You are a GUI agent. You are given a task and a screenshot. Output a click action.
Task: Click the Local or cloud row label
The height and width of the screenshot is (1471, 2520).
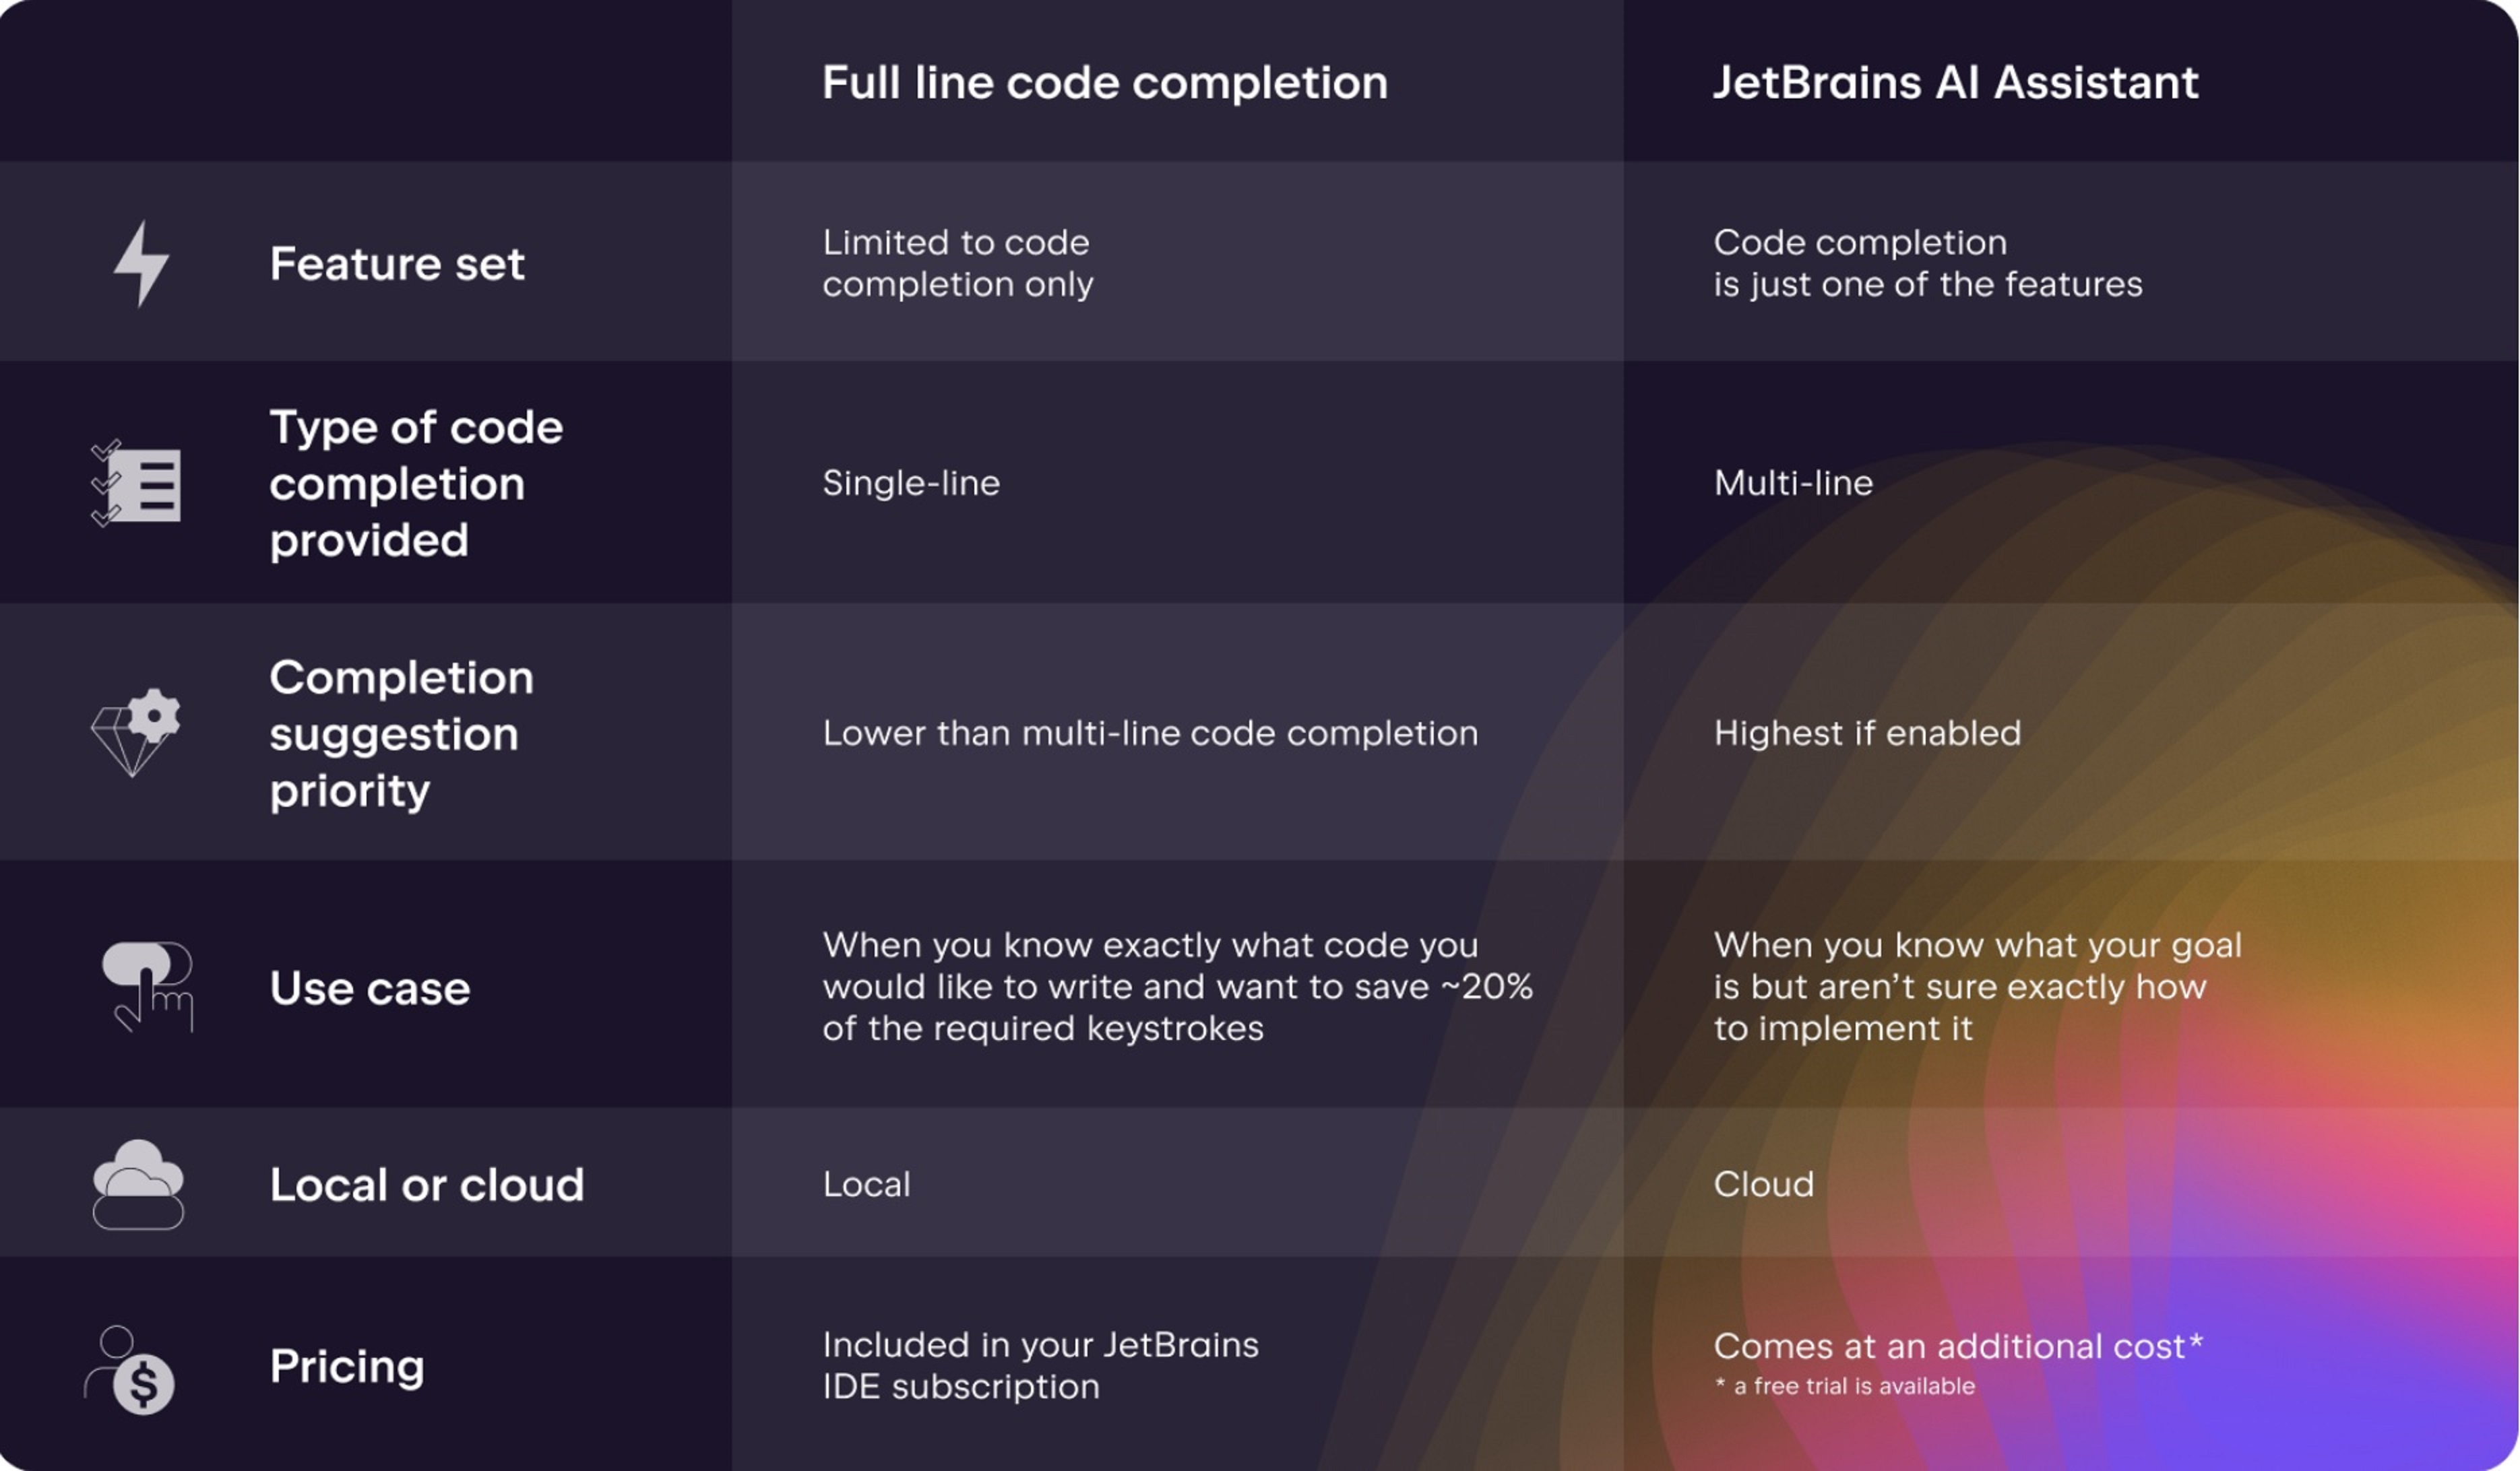[x=427, y=1185]
